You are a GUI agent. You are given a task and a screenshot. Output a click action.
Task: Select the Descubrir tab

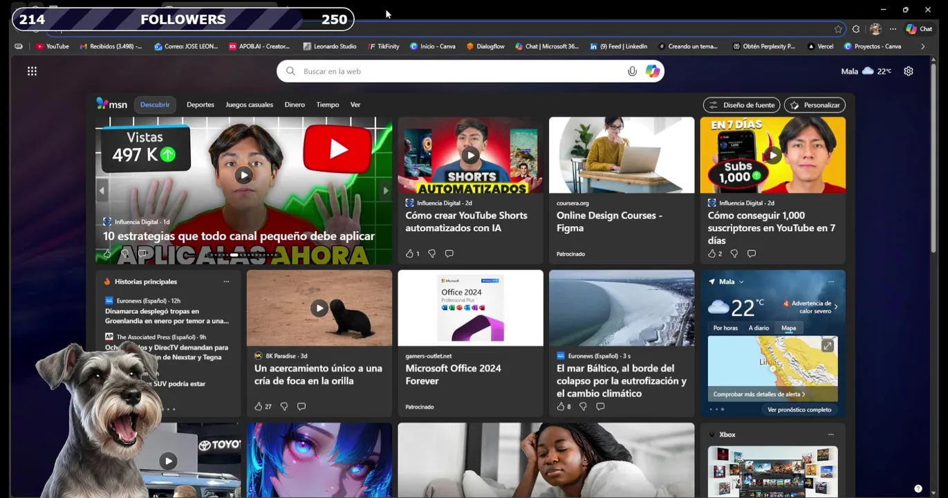click(155, 104)
